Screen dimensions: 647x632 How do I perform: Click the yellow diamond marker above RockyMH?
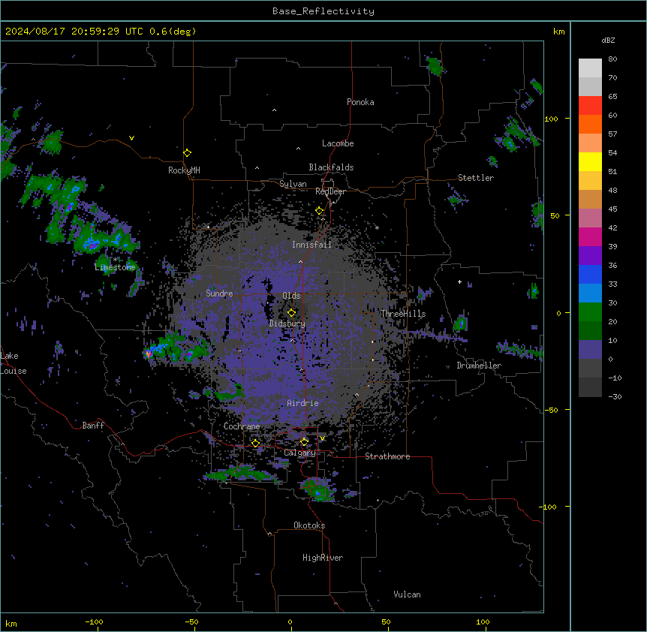[x=188, y=152]
